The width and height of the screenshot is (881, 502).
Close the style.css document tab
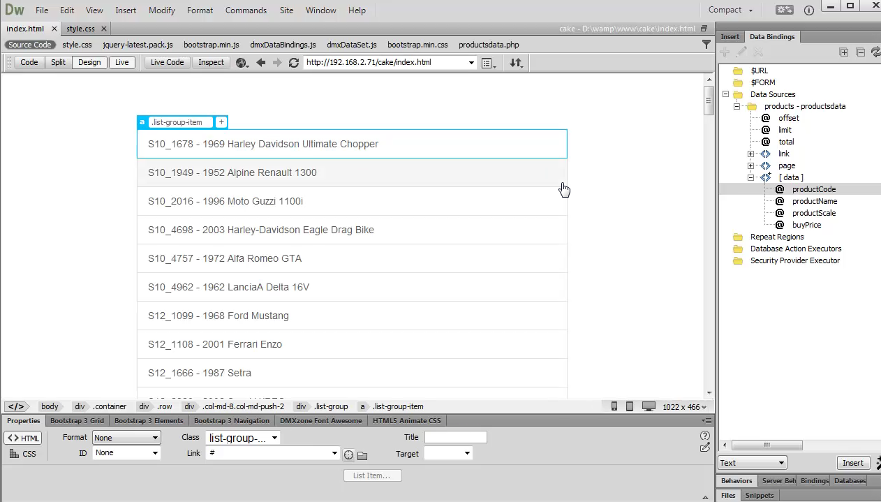pyautogui.click(x=103, y=29)
